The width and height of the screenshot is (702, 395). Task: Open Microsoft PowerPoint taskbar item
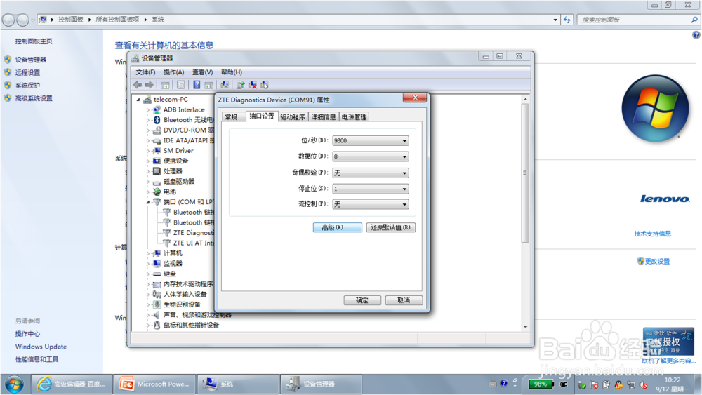point(155,384)
